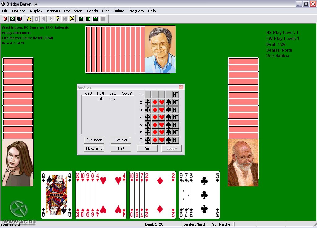Select the 4 of hearts card

pyautogui.click(x=111, y=195)
